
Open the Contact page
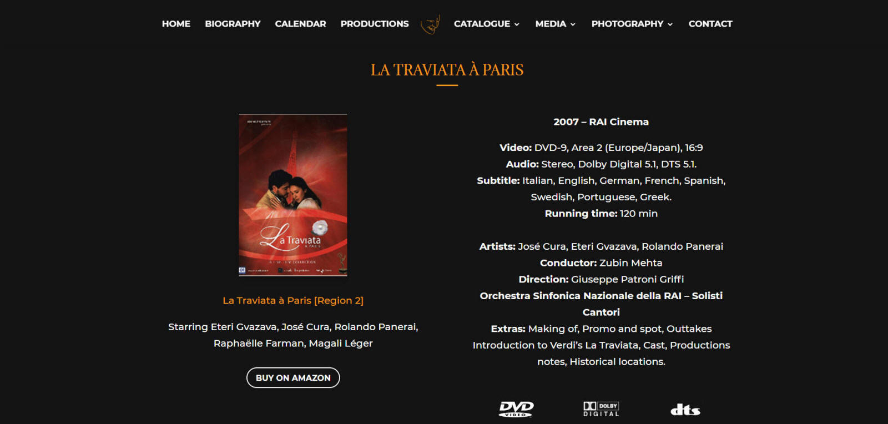coord(710,24)
